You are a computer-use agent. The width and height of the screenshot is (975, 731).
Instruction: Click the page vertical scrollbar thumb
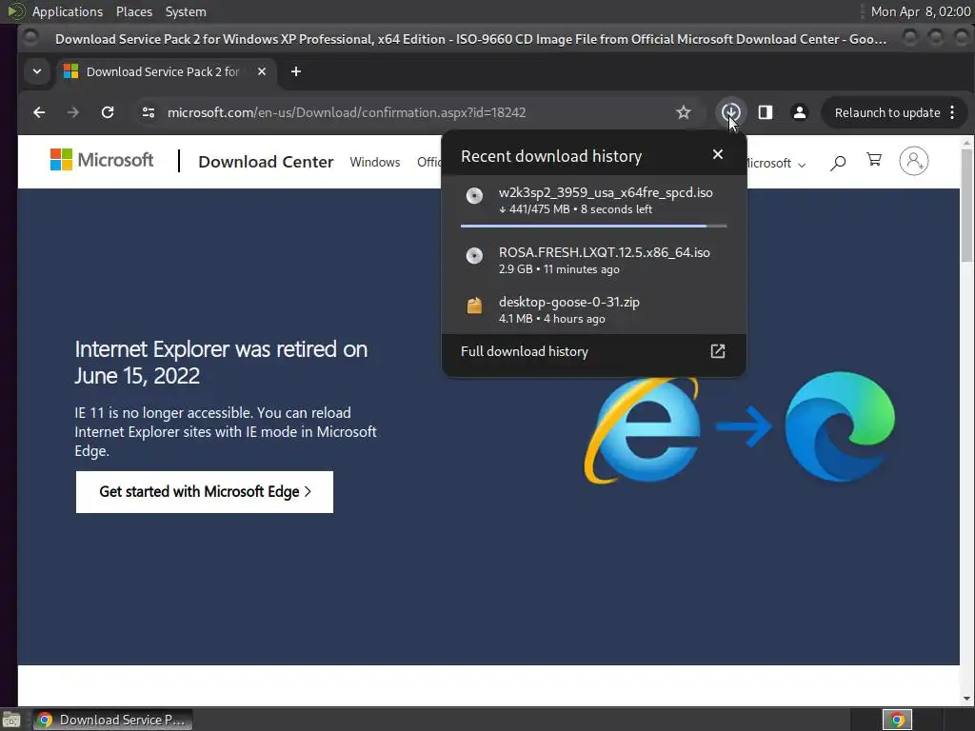click(x=967, y=206)
